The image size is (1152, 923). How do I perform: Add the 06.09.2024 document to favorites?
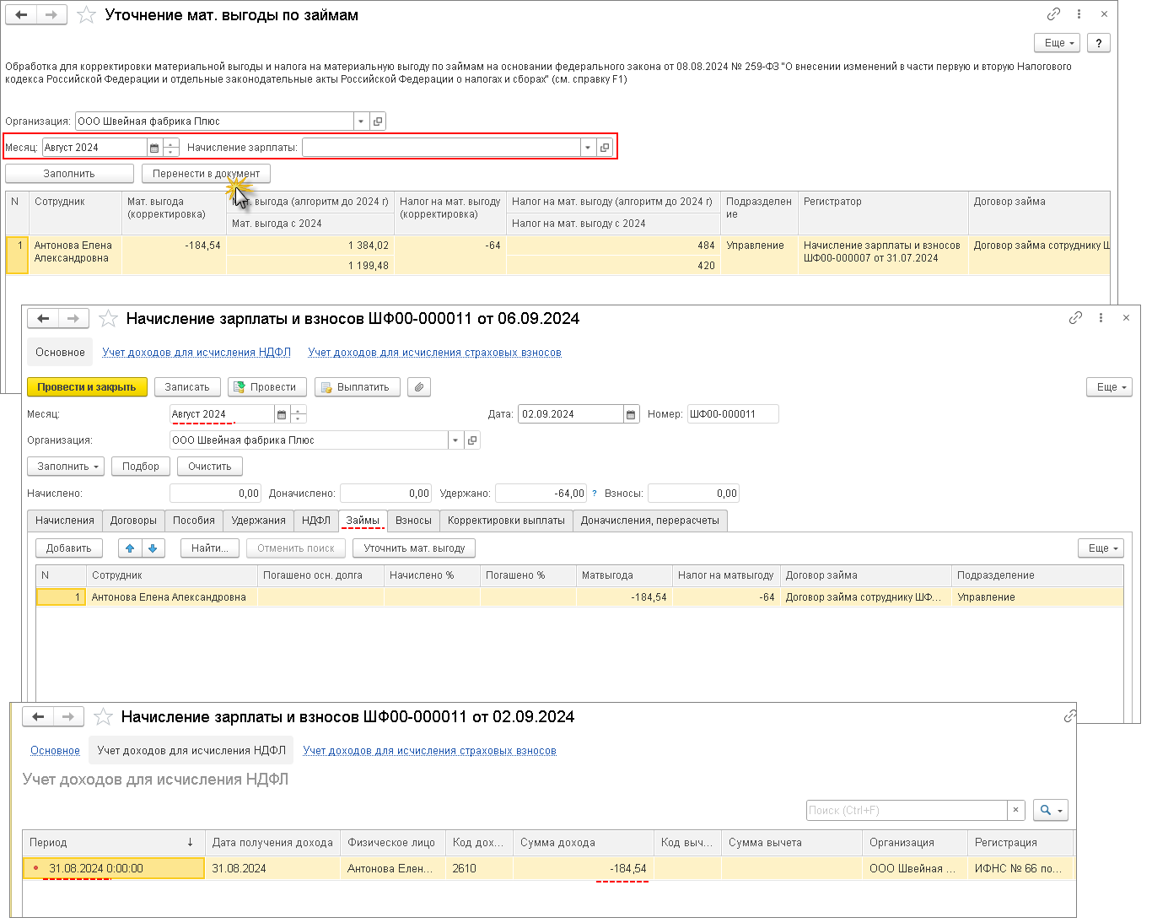[108, 319]
